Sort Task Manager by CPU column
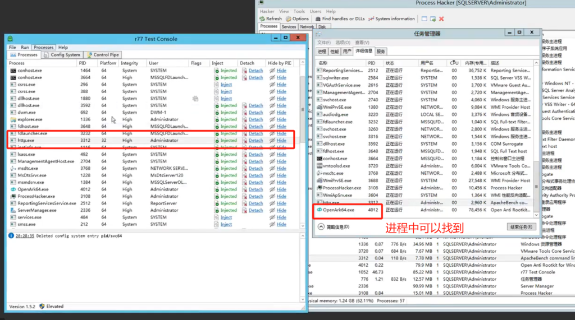 click(x=454, y=63)
